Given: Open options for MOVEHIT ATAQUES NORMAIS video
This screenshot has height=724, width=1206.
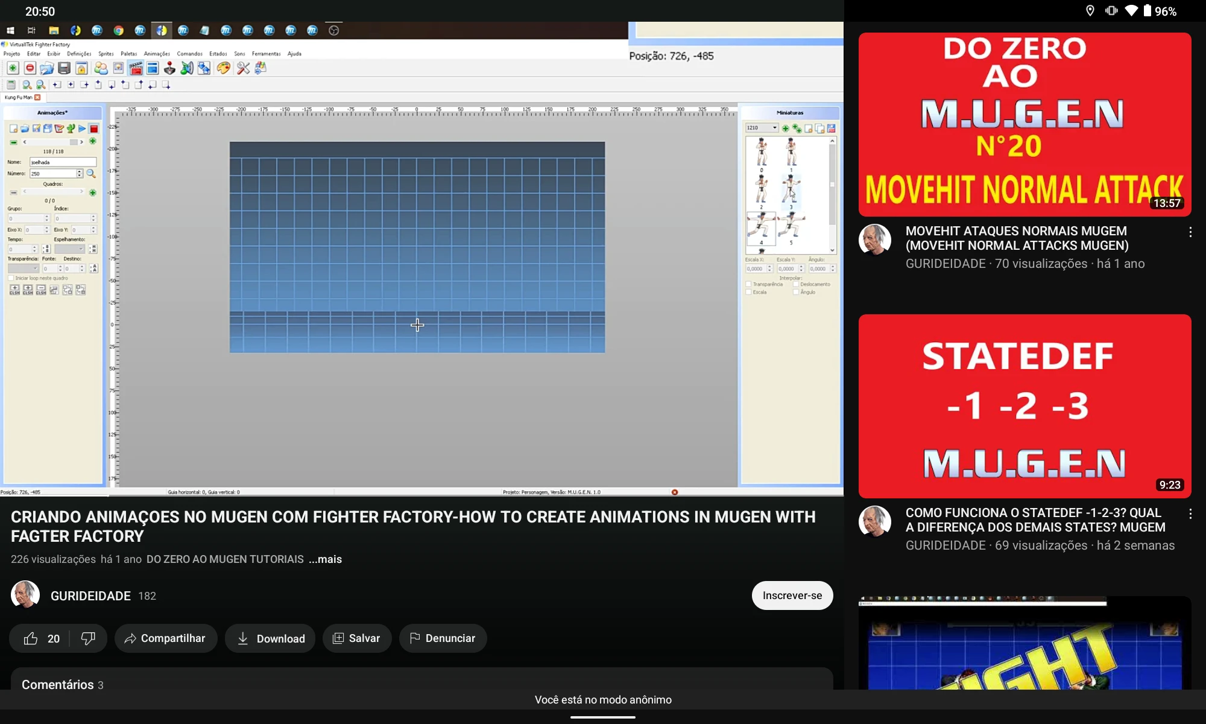Looking at the screenshot, I should (x=1190, y=232).
